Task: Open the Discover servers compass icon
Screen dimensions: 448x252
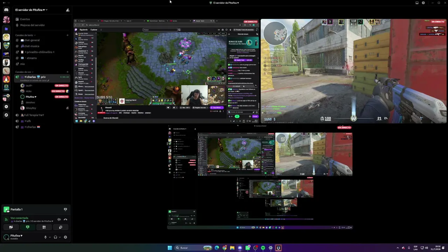Action: point(6,115)
